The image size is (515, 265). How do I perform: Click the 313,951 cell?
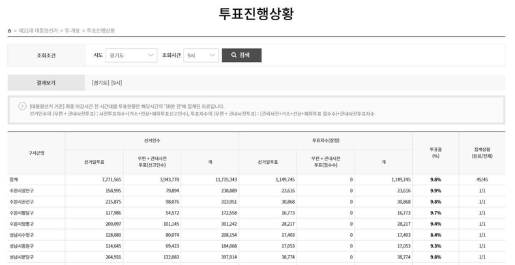pos(229,202)
